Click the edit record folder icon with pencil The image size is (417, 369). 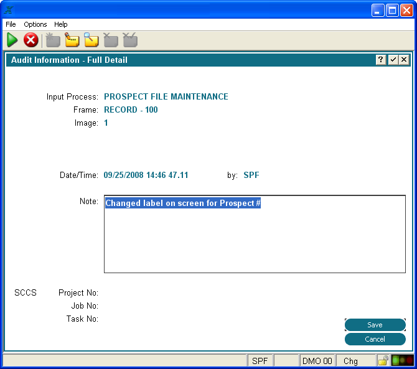click(x=72, y=40)
